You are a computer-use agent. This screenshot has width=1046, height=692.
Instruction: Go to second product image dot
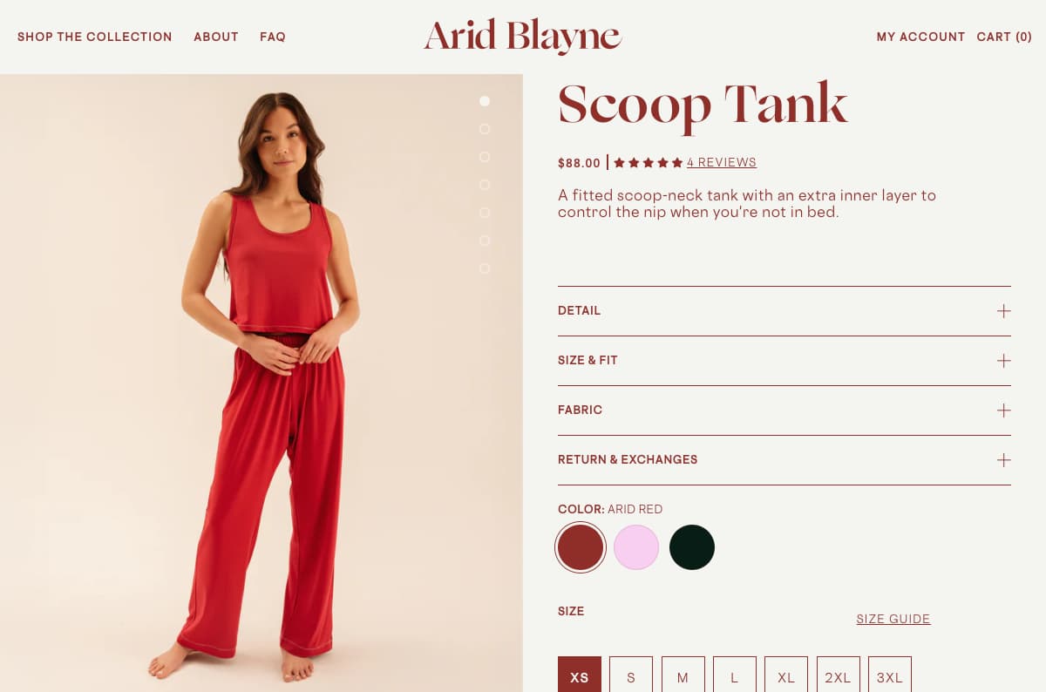point(485,129)
